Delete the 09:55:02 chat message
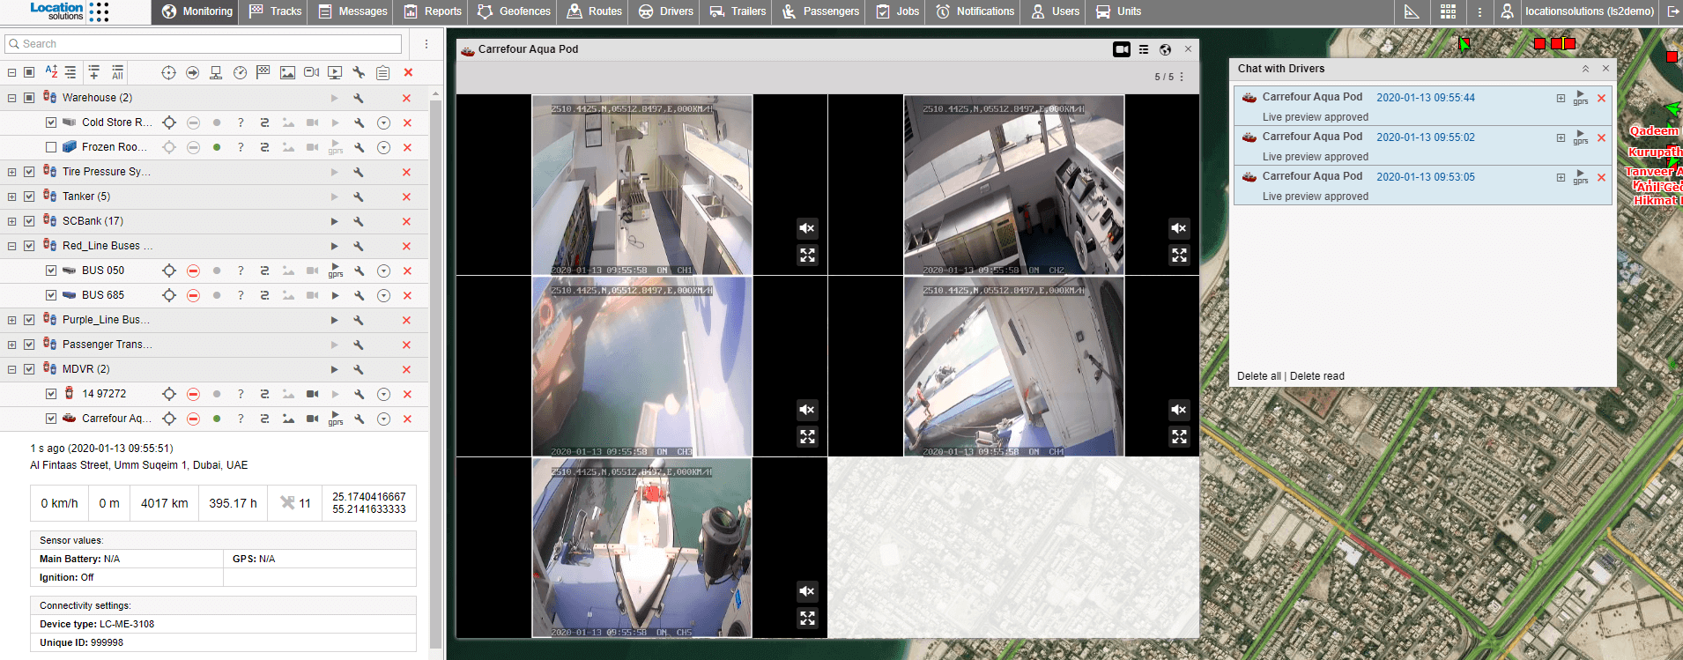This screenshot has width=1683, height=660. (1601, 137)
